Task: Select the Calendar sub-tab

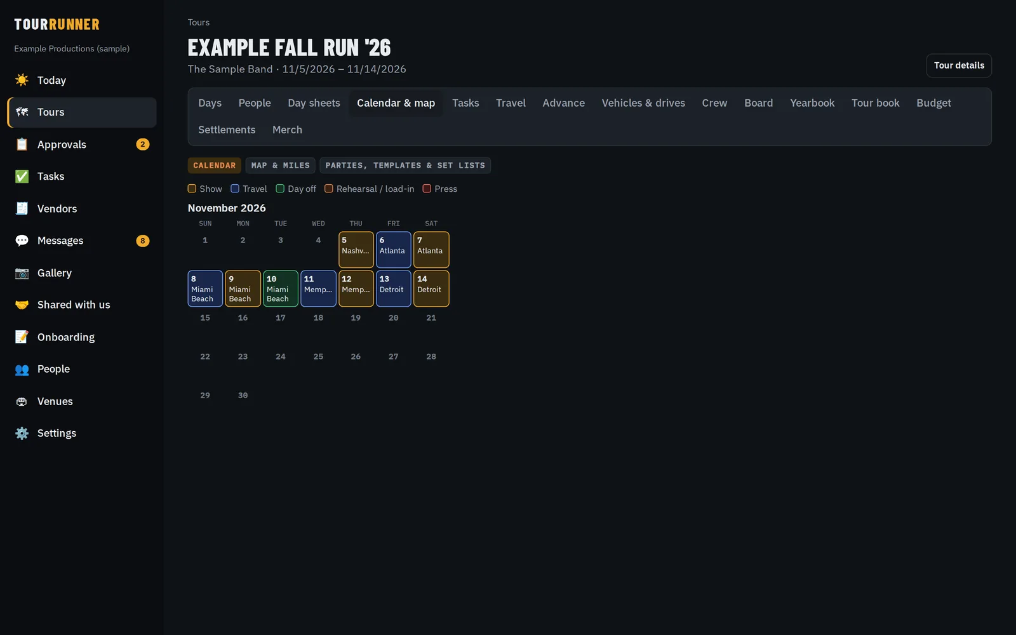Action: tap(214, 166)
